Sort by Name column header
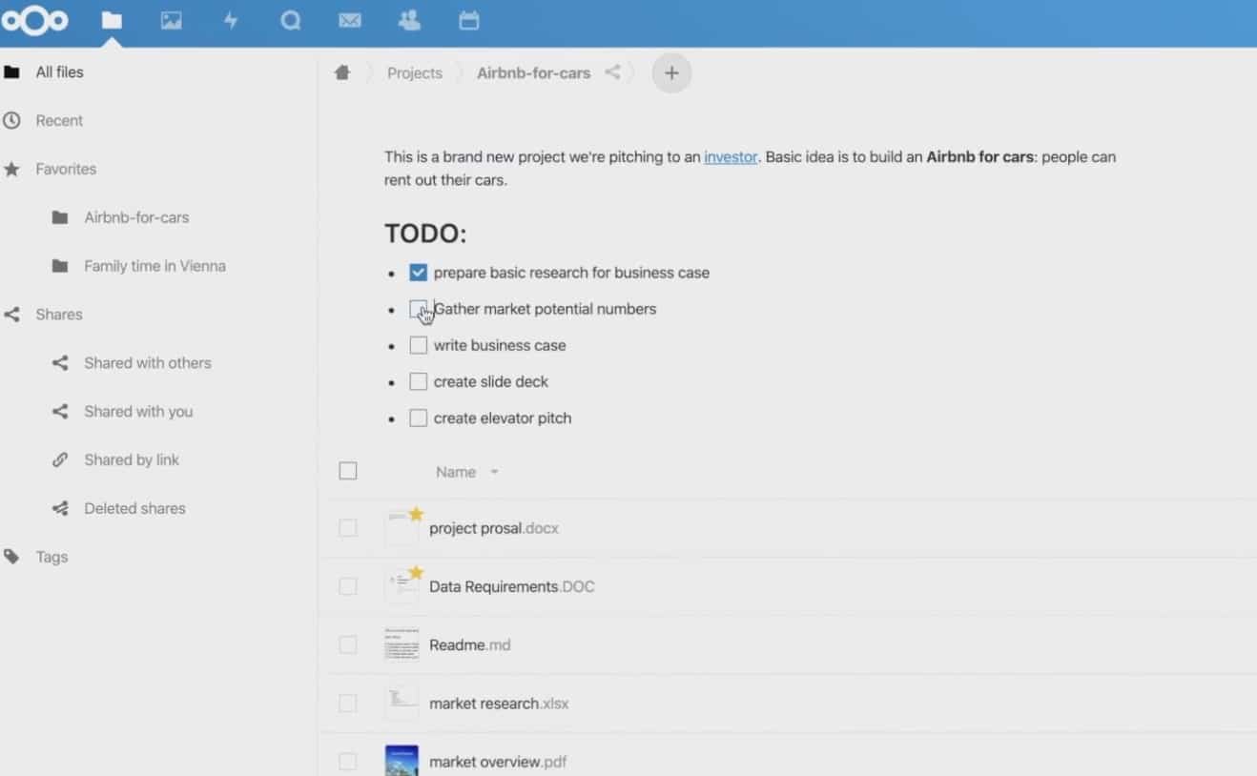Viewport: 1257px width, 776px height. [x=456, y=472]
